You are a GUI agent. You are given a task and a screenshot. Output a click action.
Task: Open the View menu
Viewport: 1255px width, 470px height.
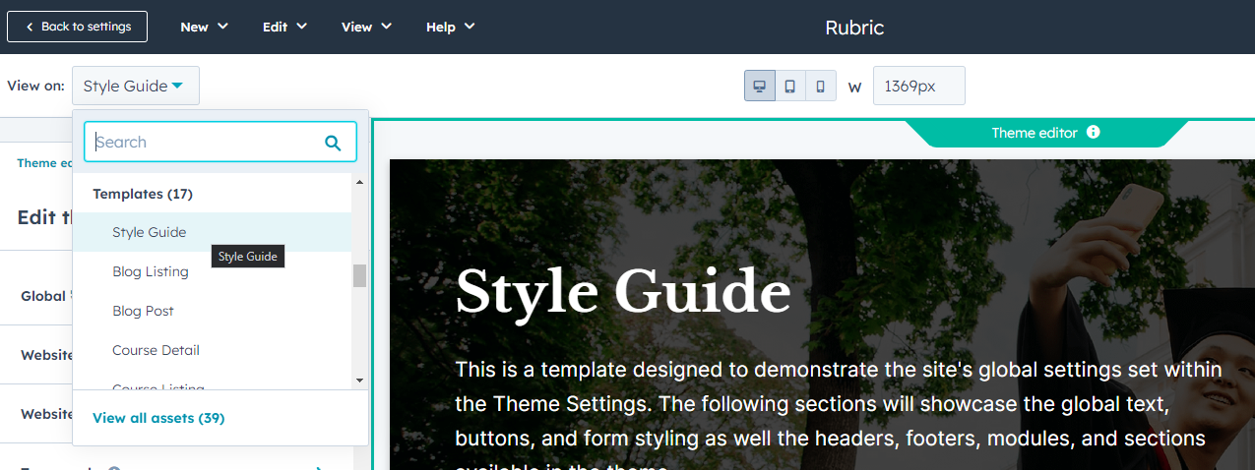[366, 27]
